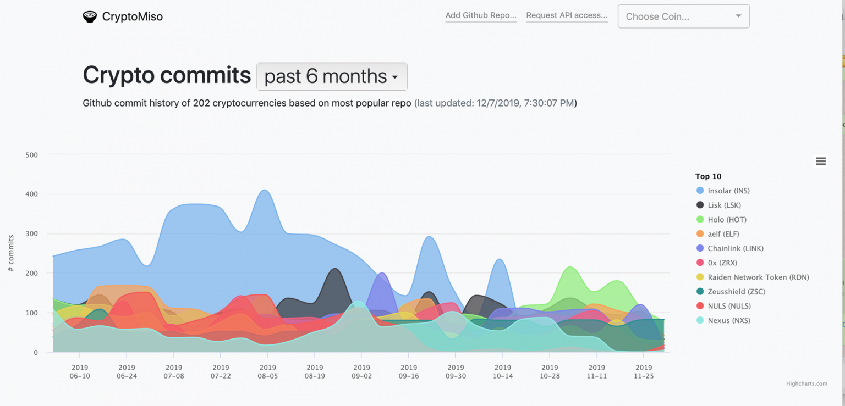Click the 2019 06-10 axis label

click(80, 371)
